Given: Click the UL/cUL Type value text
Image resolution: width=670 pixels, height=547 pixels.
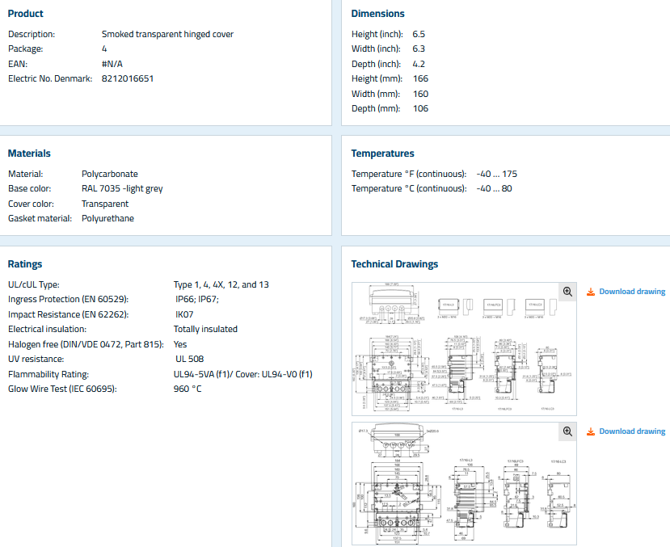Looking at the screenshot, I should point(221,285).
